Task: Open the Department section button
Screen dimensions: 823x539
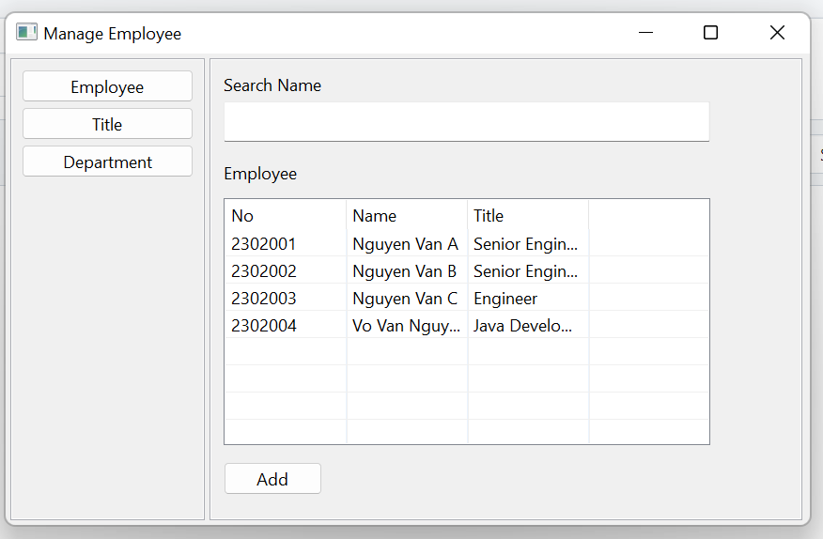Action: (108, 162)
